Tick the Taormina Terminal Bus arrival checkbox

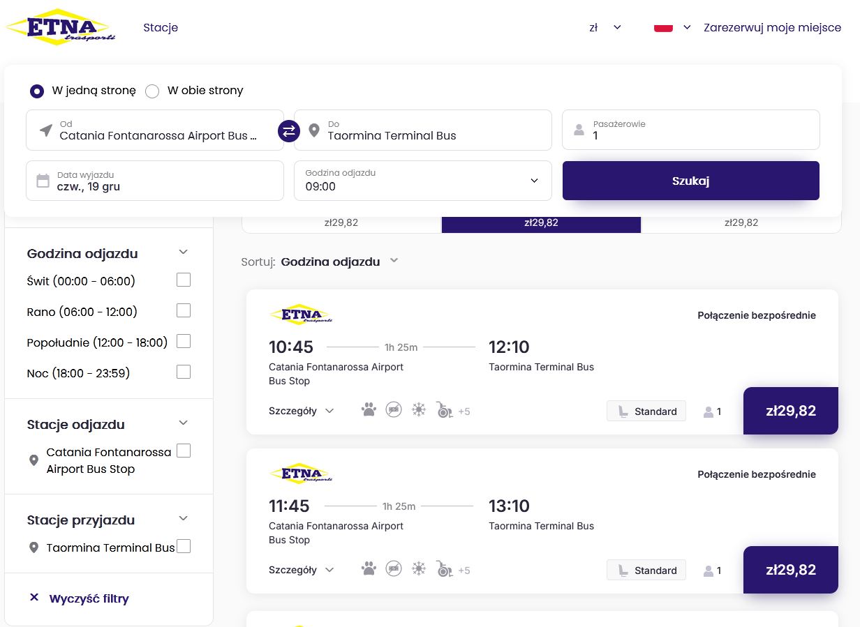click(184, 547)
